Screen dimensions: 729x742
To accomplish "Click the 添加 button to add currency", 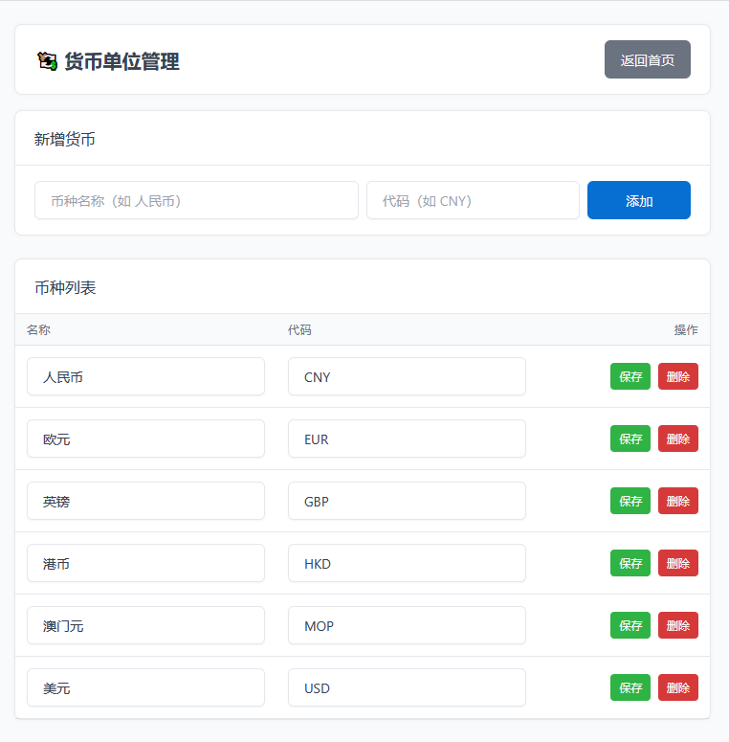I will pos(638,200).
